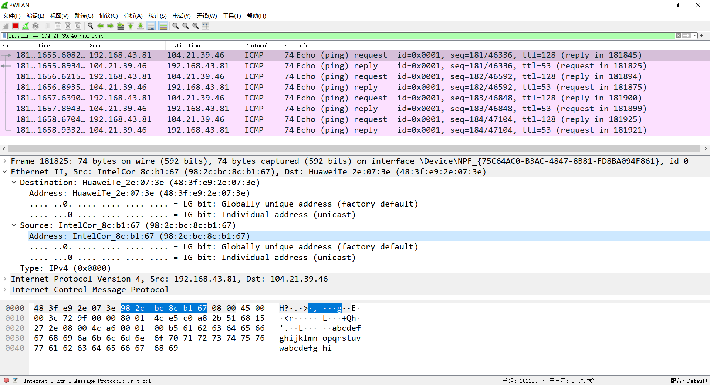Open the display filter history dropdown
This screenshot has width=710, height=385.
[695, 36]
